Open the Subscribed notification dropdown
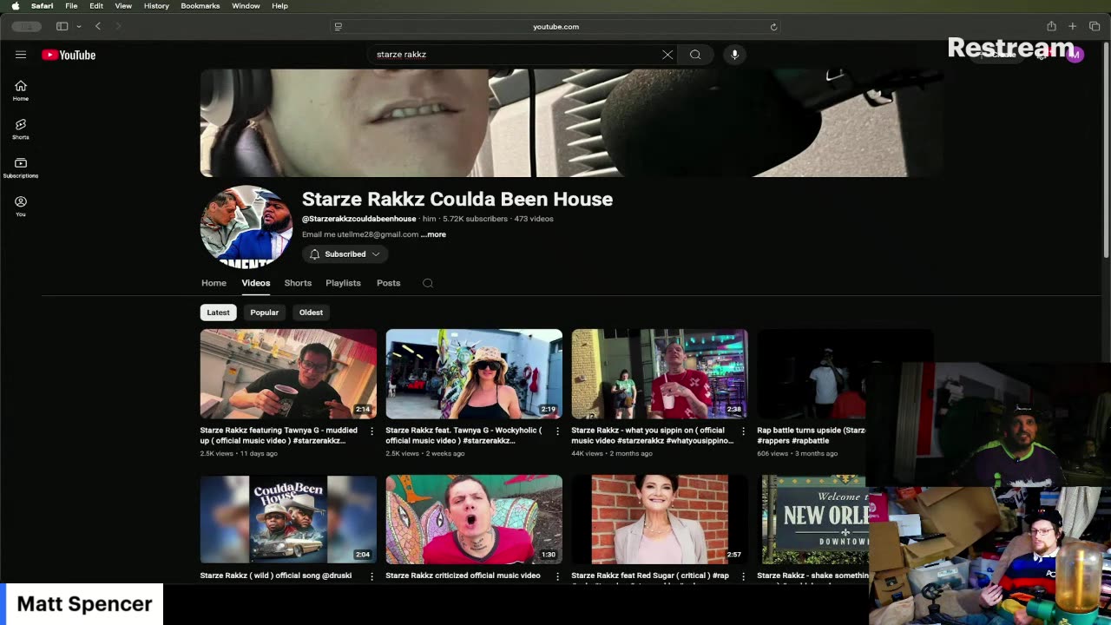The width and height of the screenshot is (1111, 625). tap(345, 254)
